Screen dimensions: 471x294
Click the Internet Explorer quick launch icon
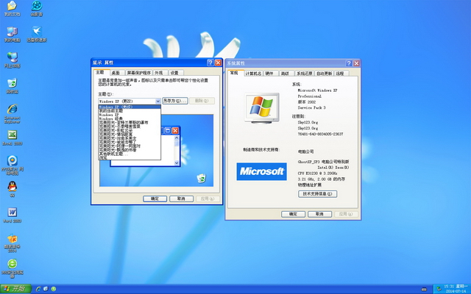coord(38,289)
